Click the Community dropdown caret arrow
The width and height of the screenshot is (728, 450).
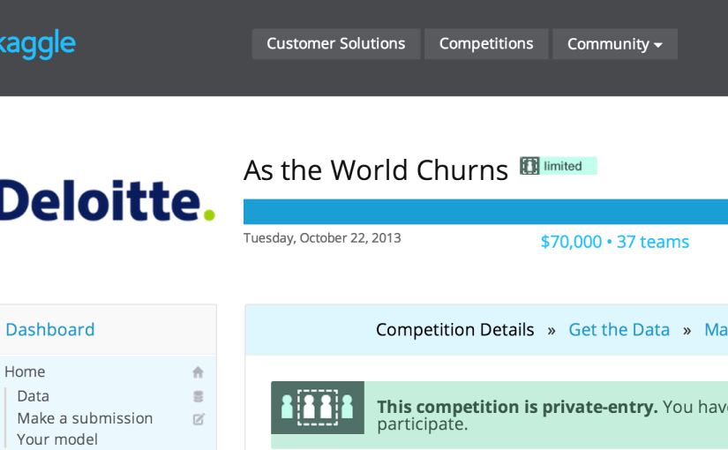coord(658,45)
